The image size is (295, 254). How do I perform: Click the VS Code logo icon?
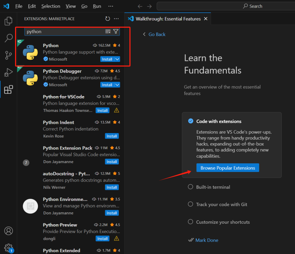[6, 6]
